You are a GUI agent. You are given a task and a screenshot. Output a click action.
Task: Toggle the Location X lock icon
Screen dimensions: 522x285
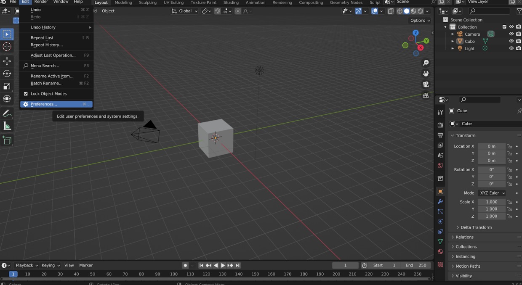(x=509, y=146)
